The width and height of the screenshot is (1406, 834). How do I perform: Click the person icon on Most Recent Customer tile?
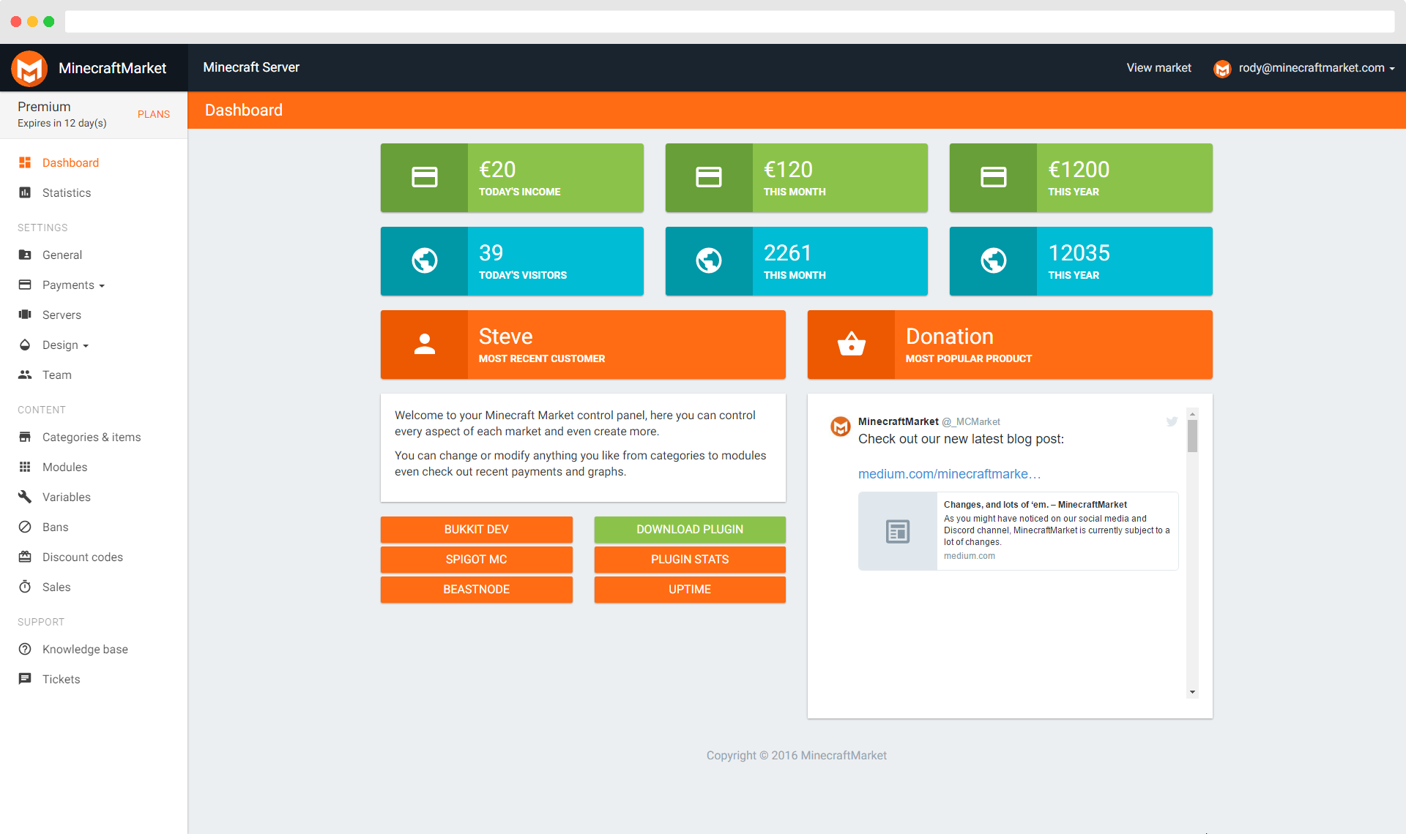(x=425, y=344)
